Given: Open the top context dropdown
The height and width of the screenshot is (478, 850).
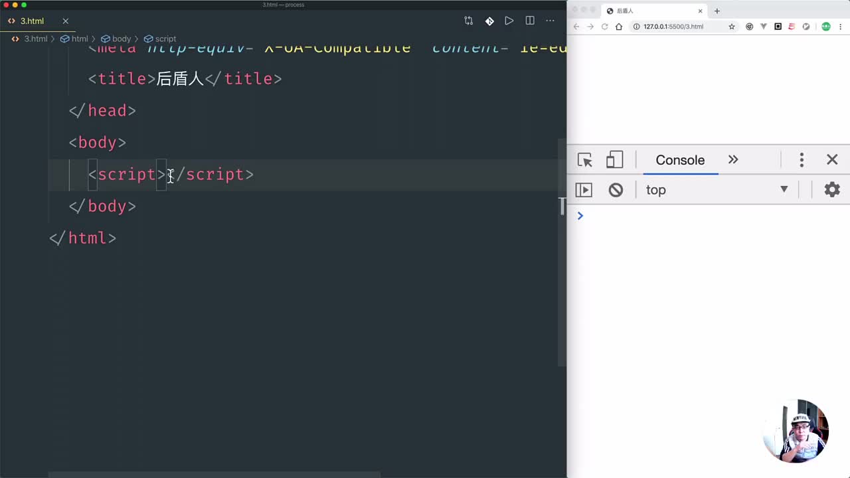Looking at the screenshot, I should [717, 190].
